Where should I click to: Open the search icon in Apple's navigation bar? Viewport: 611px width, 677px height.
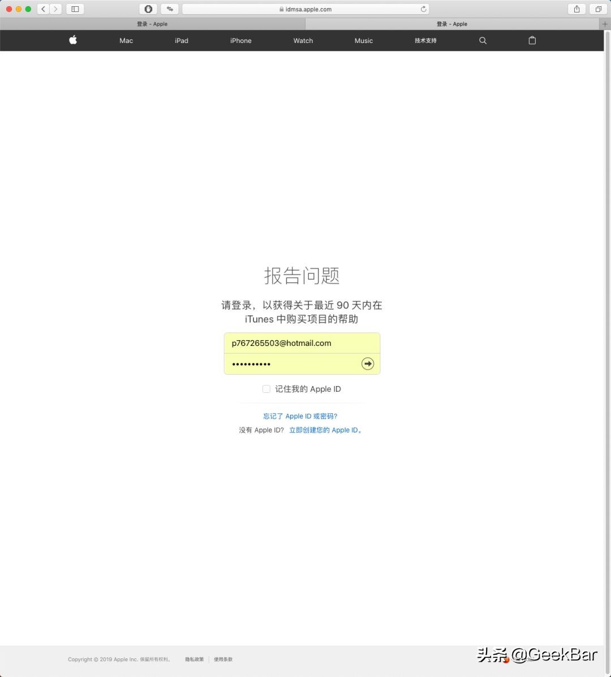click(x=483, y=40)
